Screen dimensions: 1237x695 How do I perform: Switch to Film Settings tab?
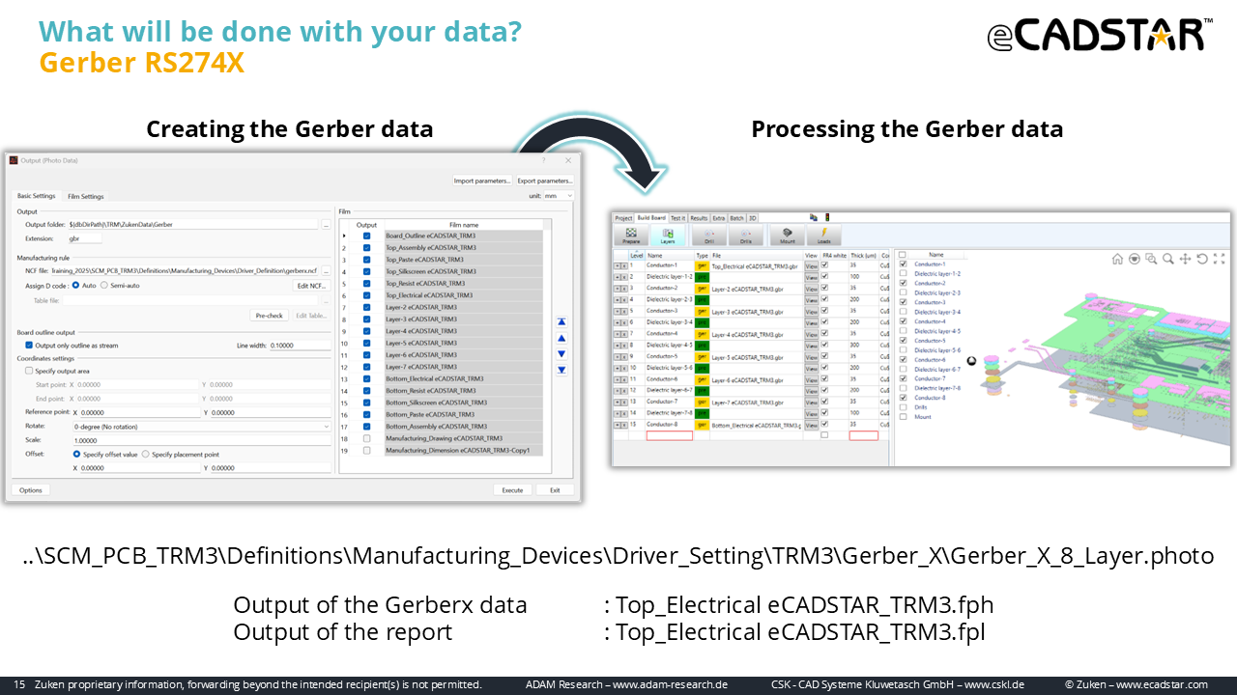tap(85, 197)
